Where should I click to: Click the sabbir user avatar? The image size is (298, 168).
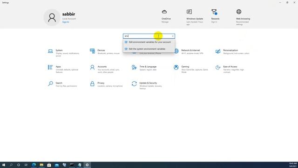click(x=52, y=18)
